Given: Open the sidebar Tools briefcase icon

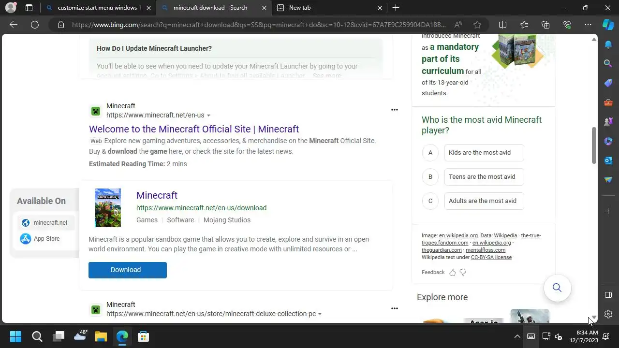Looking at the screenshot, I should (608, 102).
